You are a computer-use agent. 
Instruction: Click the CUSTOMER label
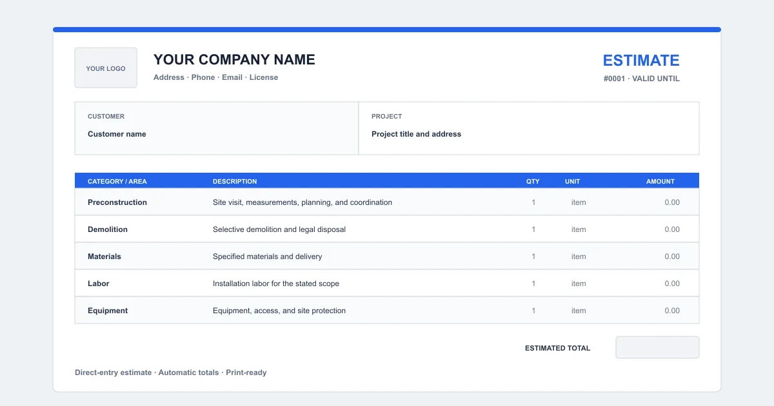point(106,117)
